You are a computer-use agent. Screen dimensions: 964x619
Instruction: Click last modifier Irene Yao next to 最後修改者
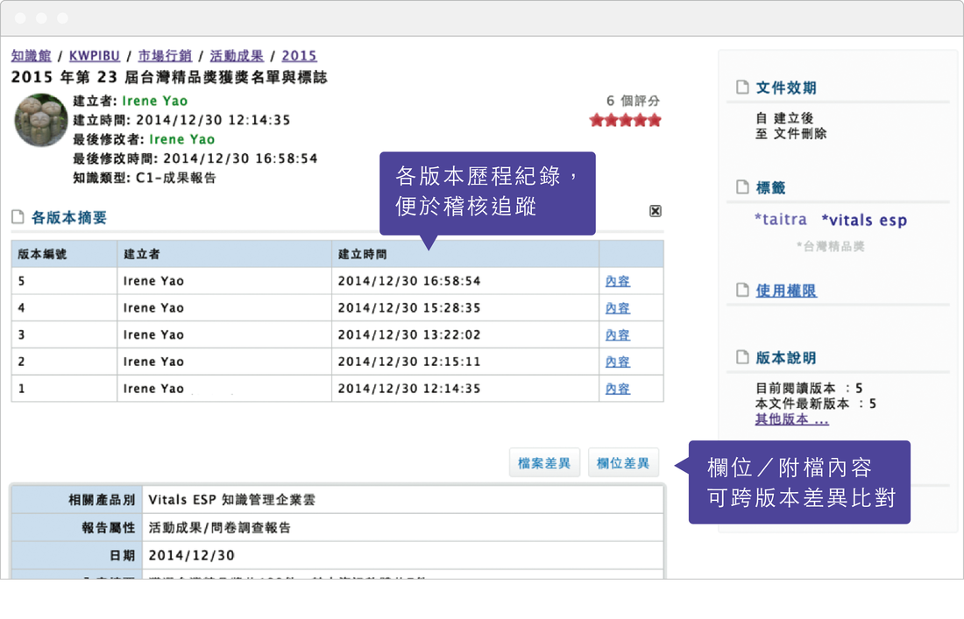click(x=182, y=139)
